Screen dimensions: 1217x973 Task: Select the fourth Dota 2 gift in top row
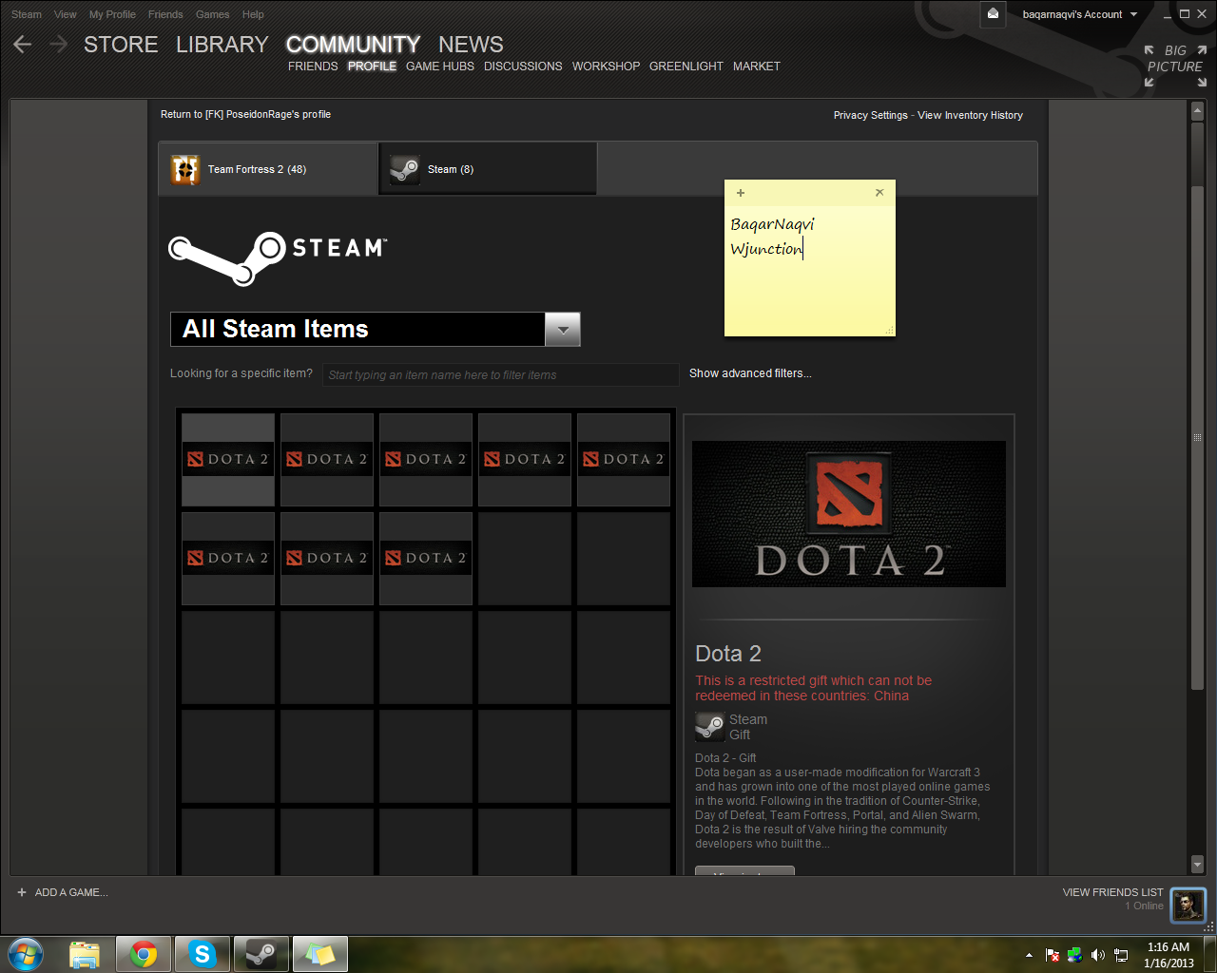[525, 460]
